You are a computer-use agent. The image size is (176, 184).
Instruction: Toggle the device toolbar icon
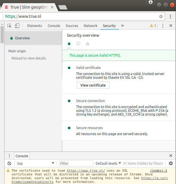(x=17, y=26)
